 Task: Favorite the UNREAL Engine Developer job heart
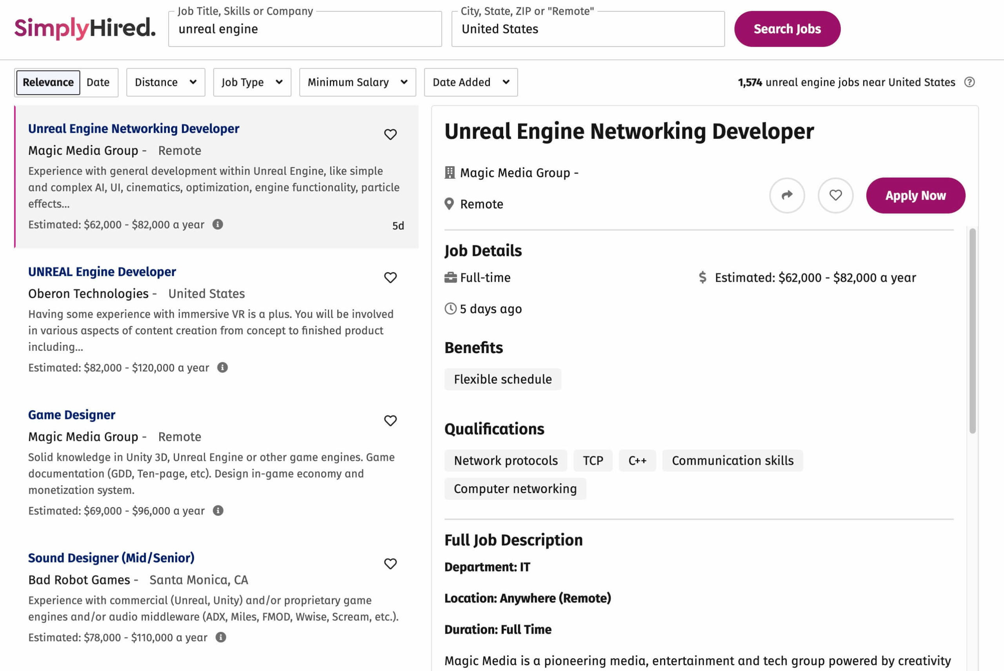(x=390, y=277)
